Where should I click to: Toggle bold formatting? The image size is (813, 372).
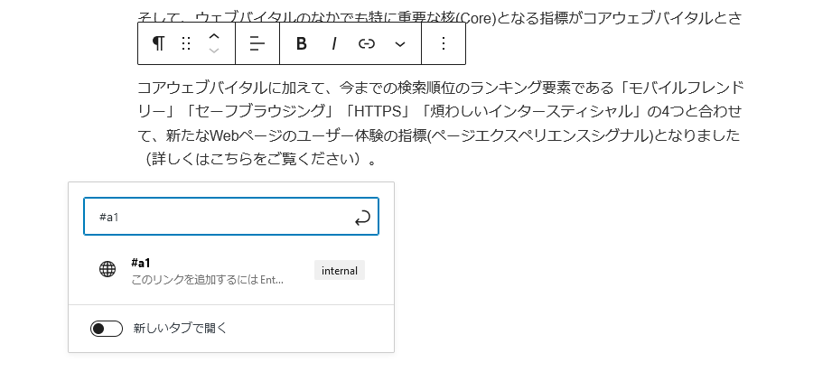click(x=302, y=43)
